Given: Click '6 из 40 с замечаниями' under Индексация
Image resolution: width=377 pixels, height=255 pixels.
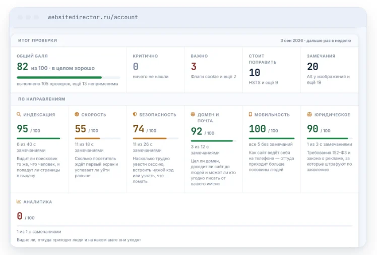Looking at the screenshot, I should (x=31, y=147).
